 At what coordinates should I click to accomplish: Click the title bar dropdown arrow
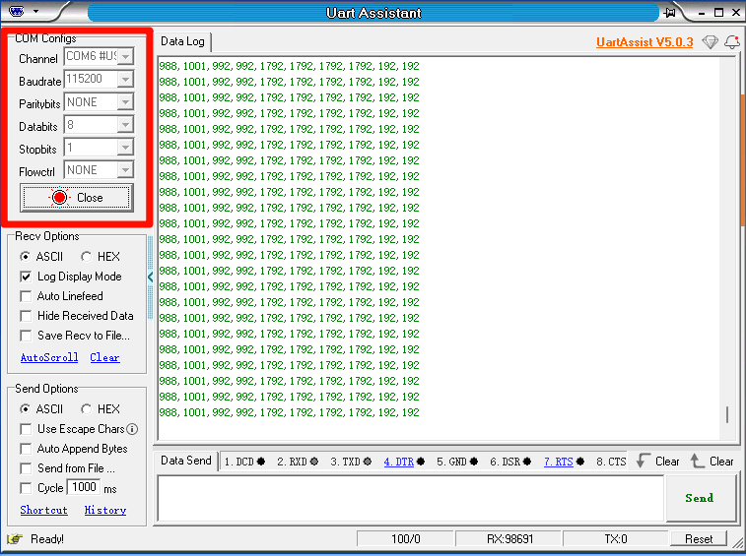pos(35,12)
